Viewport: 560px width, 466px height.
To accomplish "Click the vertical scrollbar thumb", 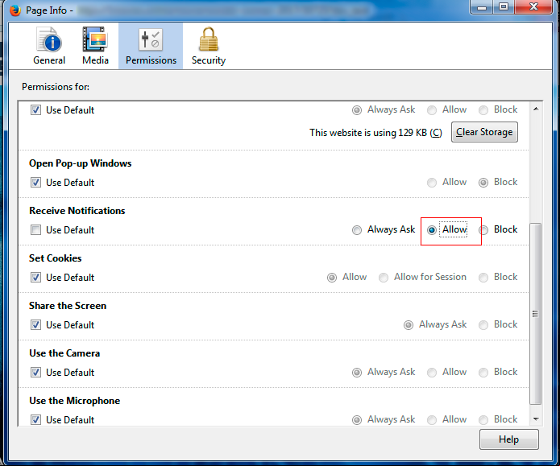I will 535,314.
